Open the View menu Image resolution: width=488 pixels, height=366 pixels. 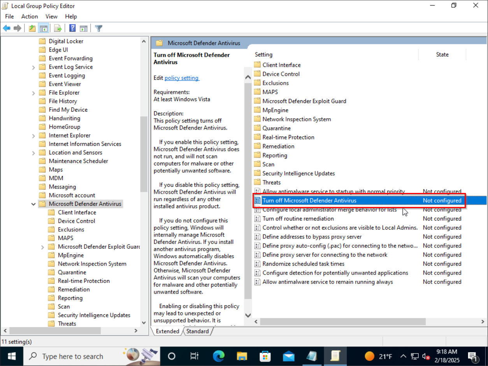tap(51, 16)
